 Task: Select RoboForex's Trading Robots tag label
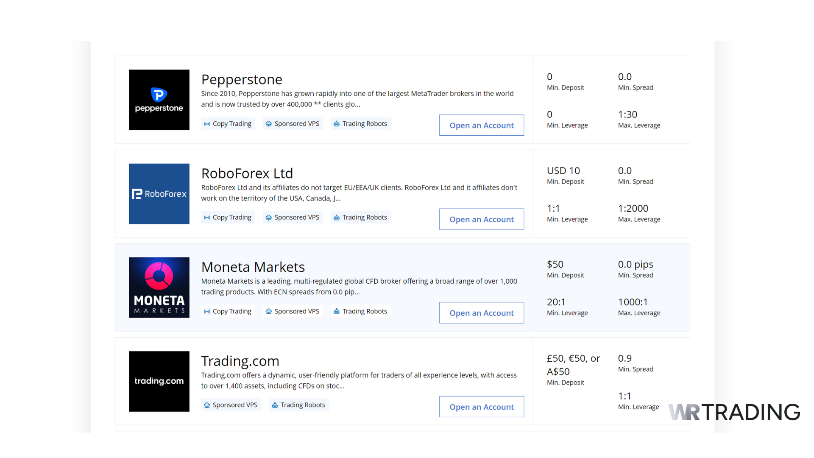click(x=365, y=217)
